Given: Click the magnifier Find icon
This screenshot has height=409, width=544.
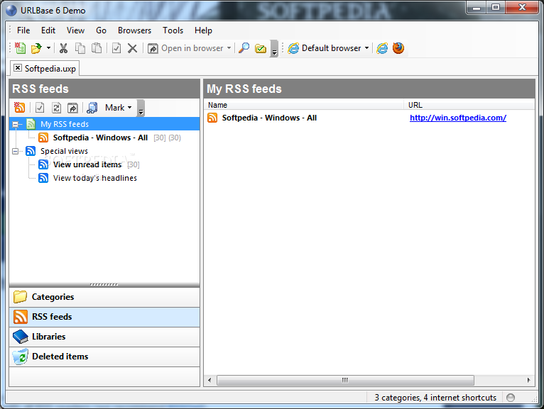Looking at the screenshot, I should point(244,48).
